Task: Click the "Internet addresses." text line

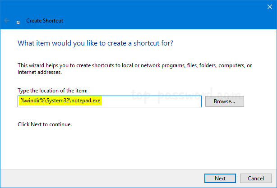Action: (x=39, y=72)
